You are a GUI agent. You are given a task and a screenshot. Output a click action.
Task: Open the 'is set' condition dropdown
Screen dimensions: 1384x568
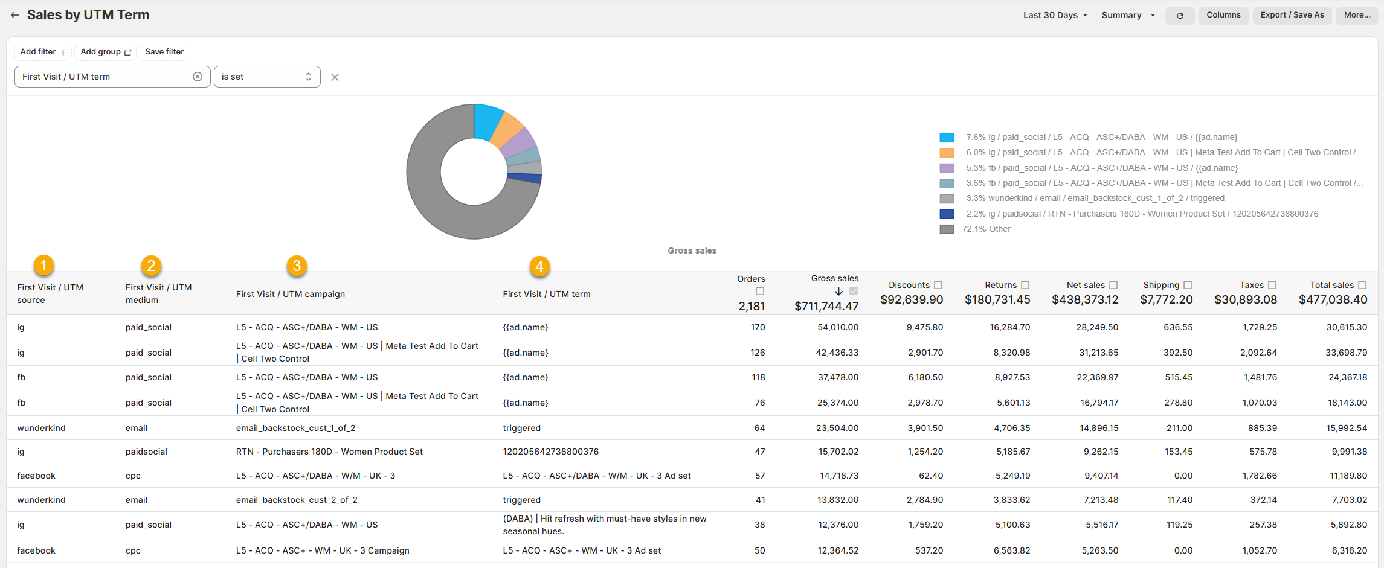266,77
